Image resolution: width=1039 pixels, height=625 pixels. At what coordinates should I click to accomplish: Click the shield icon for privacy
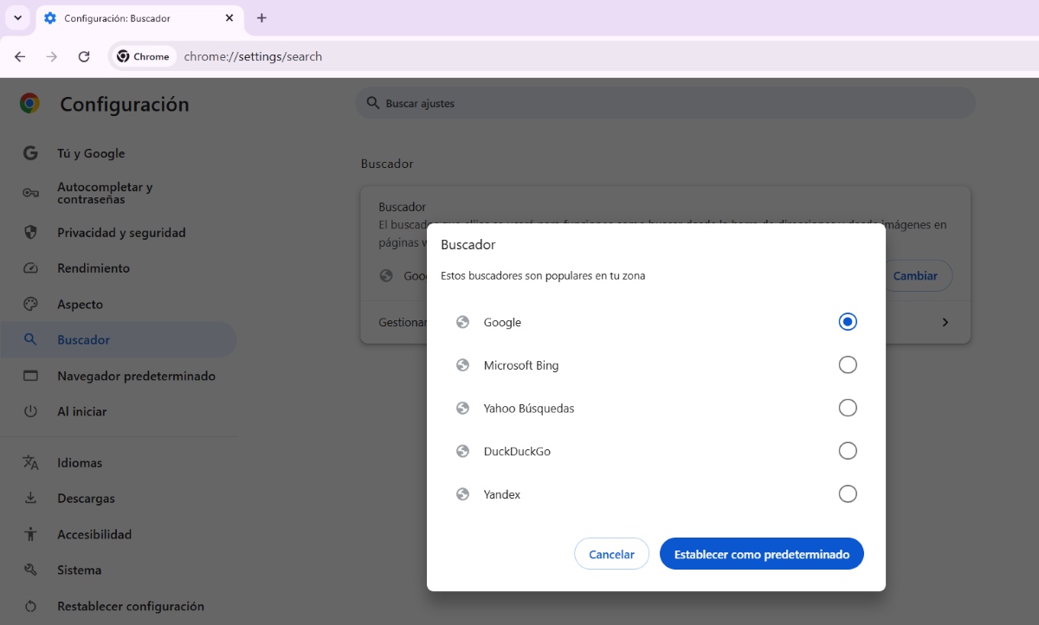[x=30, y=233]
